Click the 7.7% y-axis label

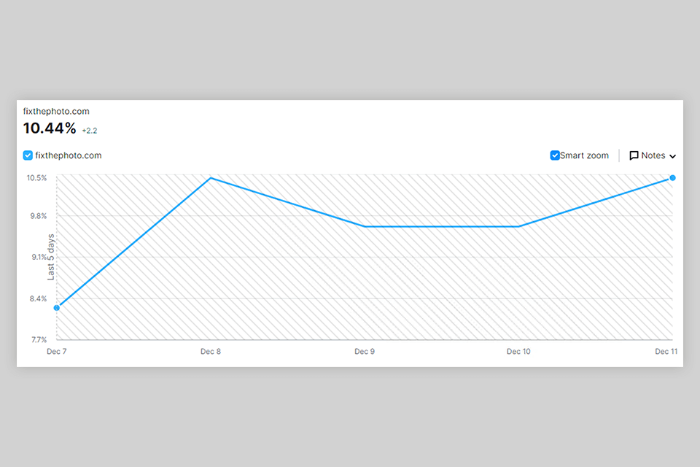pos(37,339)
